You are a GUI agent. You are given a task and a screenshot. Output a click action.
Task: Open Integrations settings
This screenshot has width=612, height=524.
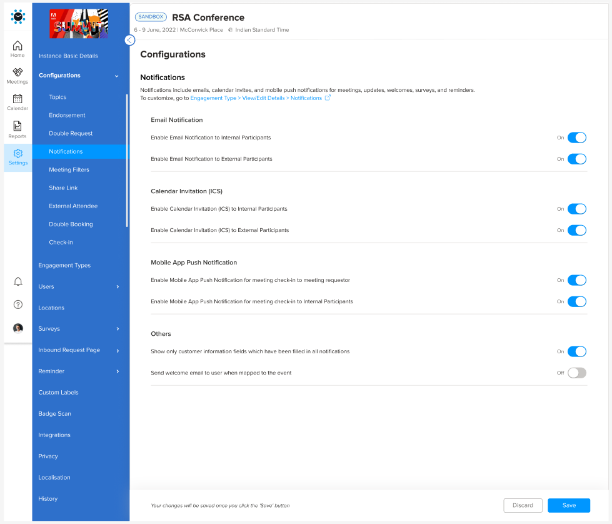(54, 435)
